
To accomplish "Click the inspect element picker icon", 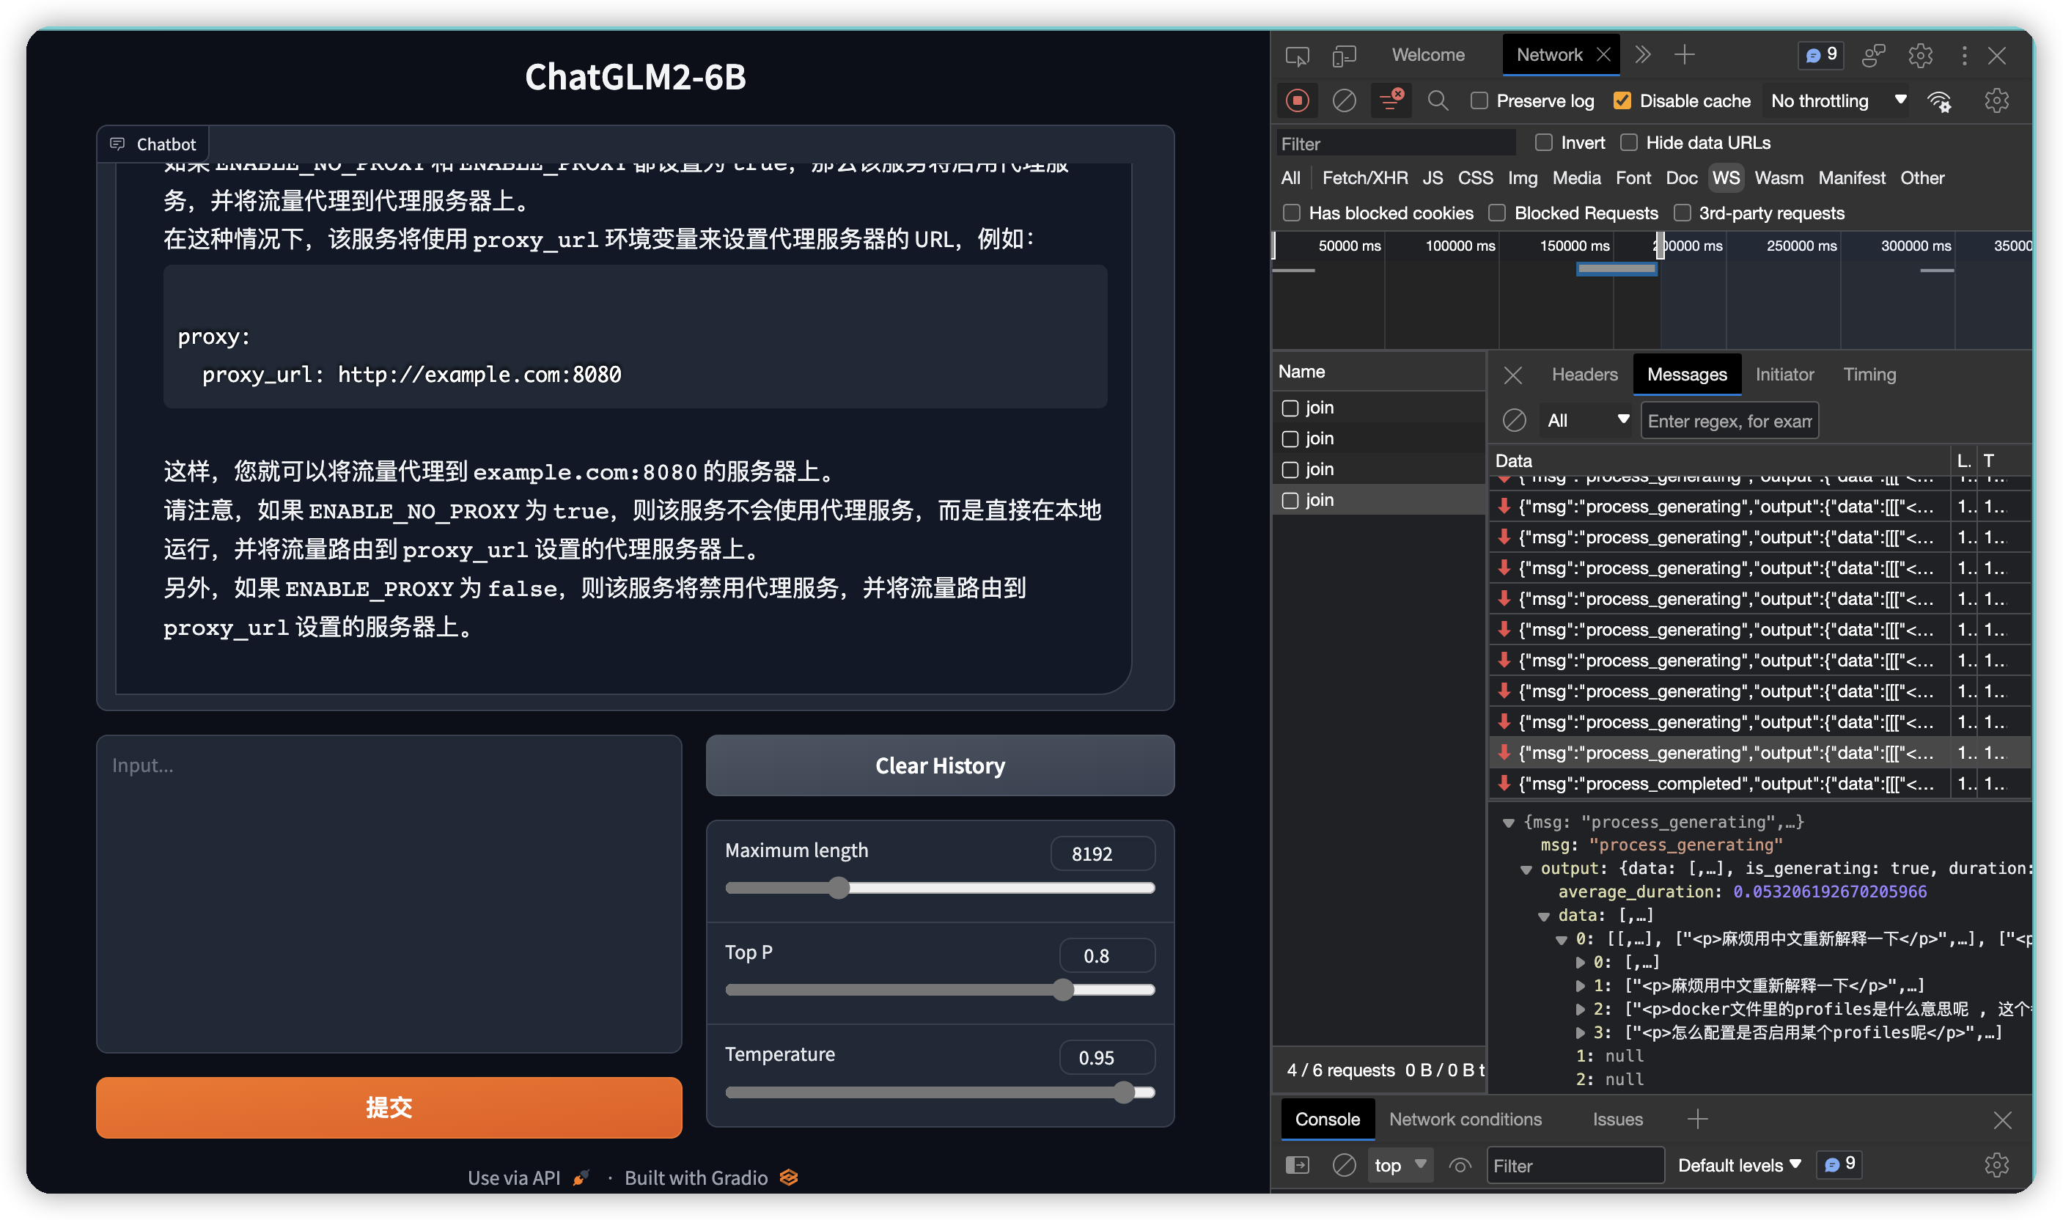I will click(1297, 56).
